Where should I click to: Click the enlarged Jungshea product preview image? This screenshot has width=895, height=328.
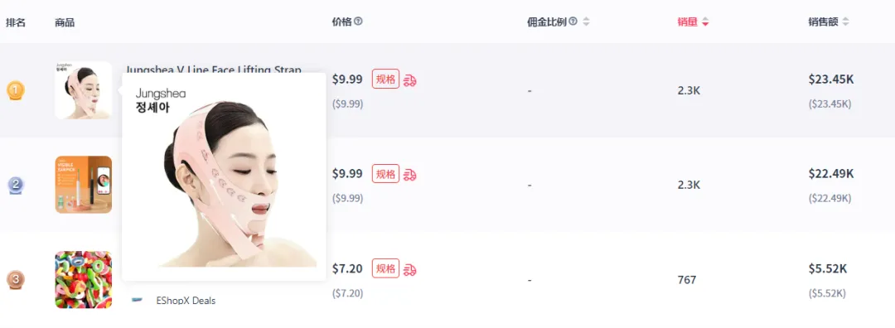(224, 176)
